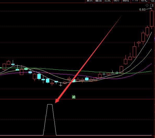The height and width of the screenshot is (138, 155).
Task: Open the 复权 toolbar button
Action: pyautogui.click(x=90, y=1)
